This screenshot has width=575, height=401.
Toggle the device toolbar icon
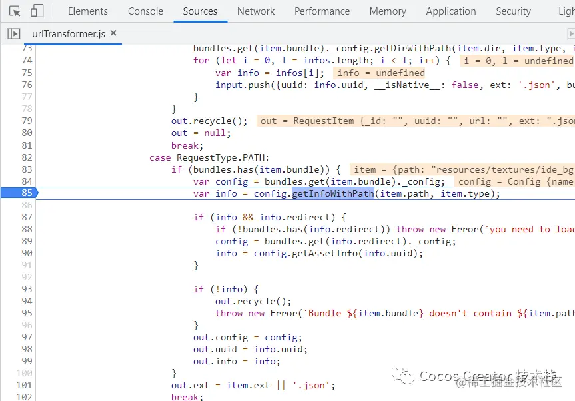tap(37, 11)
